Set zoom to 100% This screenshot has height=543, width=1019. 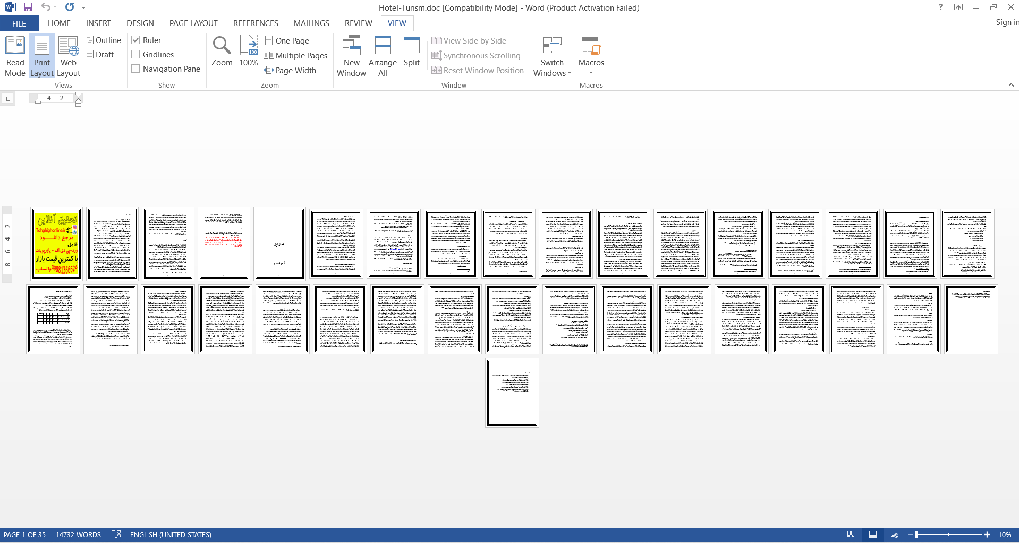coord(249,52)
